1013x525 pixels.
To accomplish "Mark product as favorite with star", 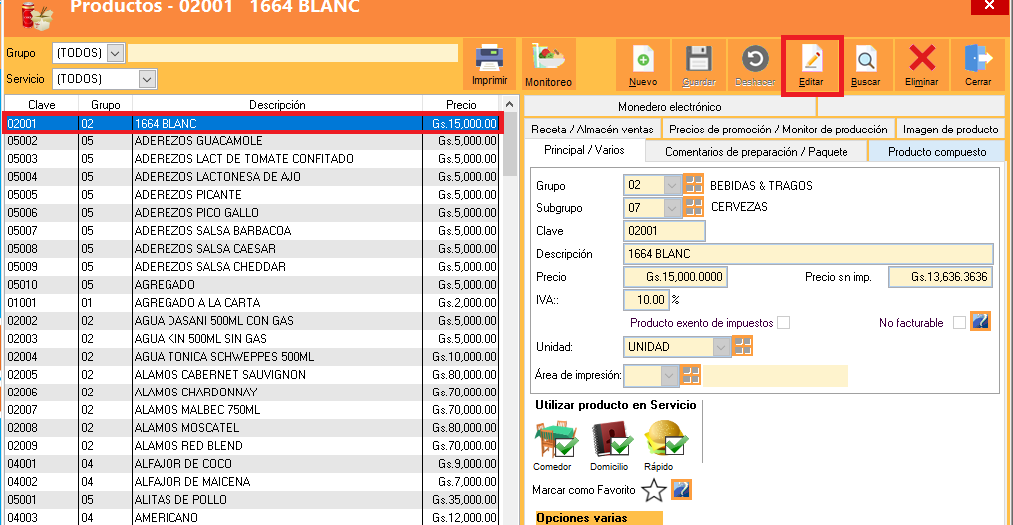I will click(654, 491).
